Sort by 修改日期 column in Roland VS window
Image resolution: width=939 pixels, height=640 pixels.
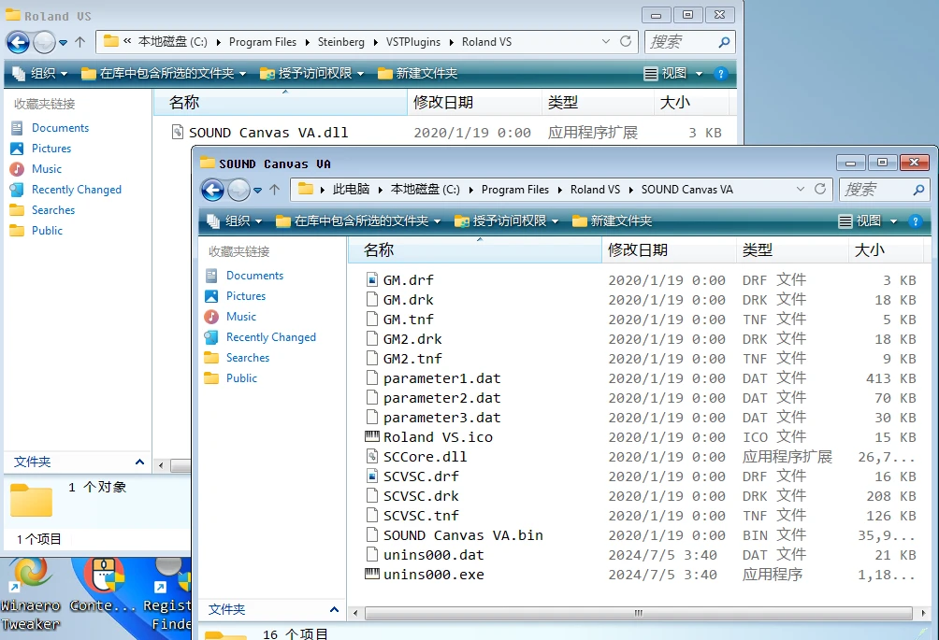[474, 102]
